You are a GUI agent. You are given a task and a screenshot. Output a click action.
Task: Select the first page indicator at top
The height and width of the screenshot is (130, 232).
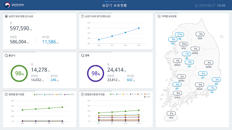106,1
